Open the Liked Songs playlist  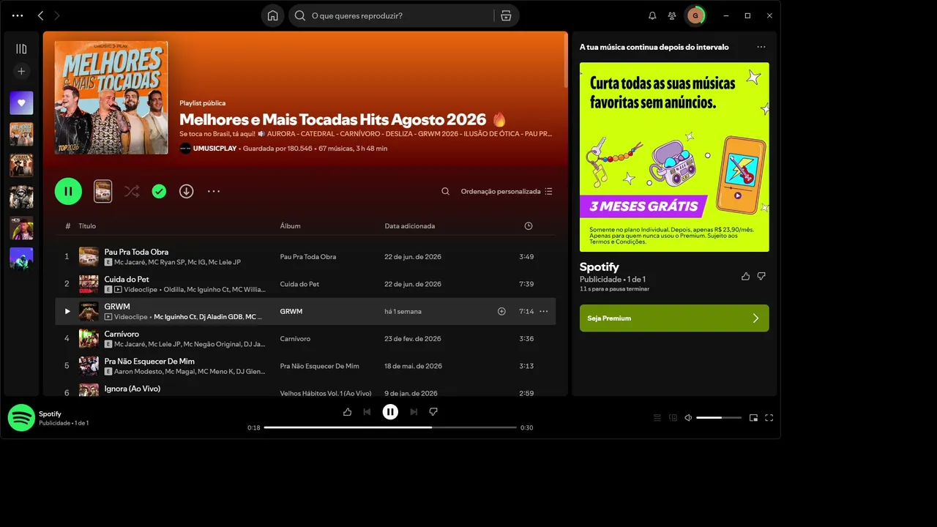pyautogui.click(x=21, y=103)
